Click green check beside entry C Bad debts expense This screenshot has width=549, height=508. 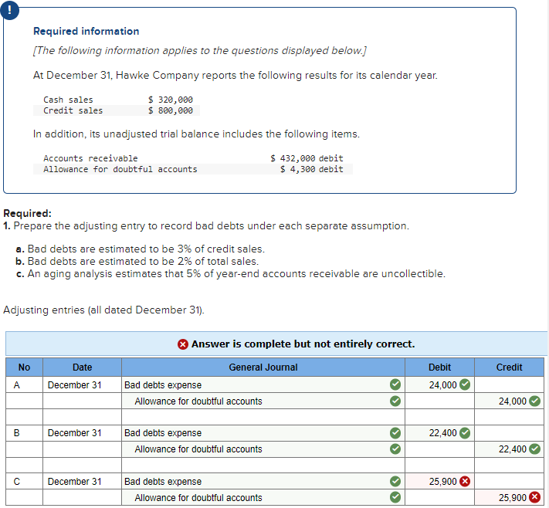pyautogui.click(x=395, y=482)
